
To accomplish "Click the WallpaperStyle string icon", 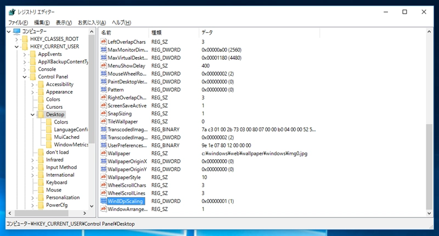I will 104,177.
